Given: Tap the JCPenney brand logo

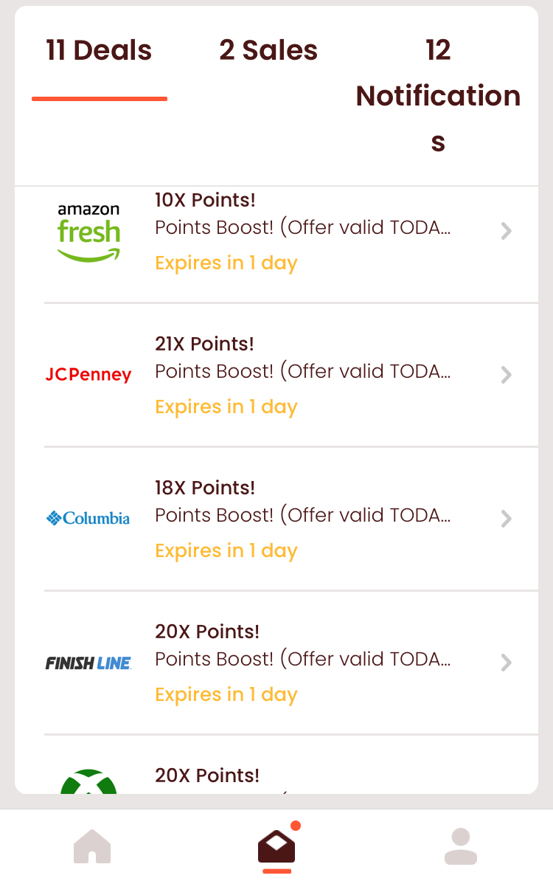Looking at the screenshot, I should (x=88, y=375).
